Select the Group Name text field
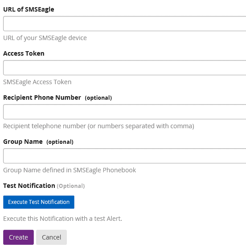 125,156
